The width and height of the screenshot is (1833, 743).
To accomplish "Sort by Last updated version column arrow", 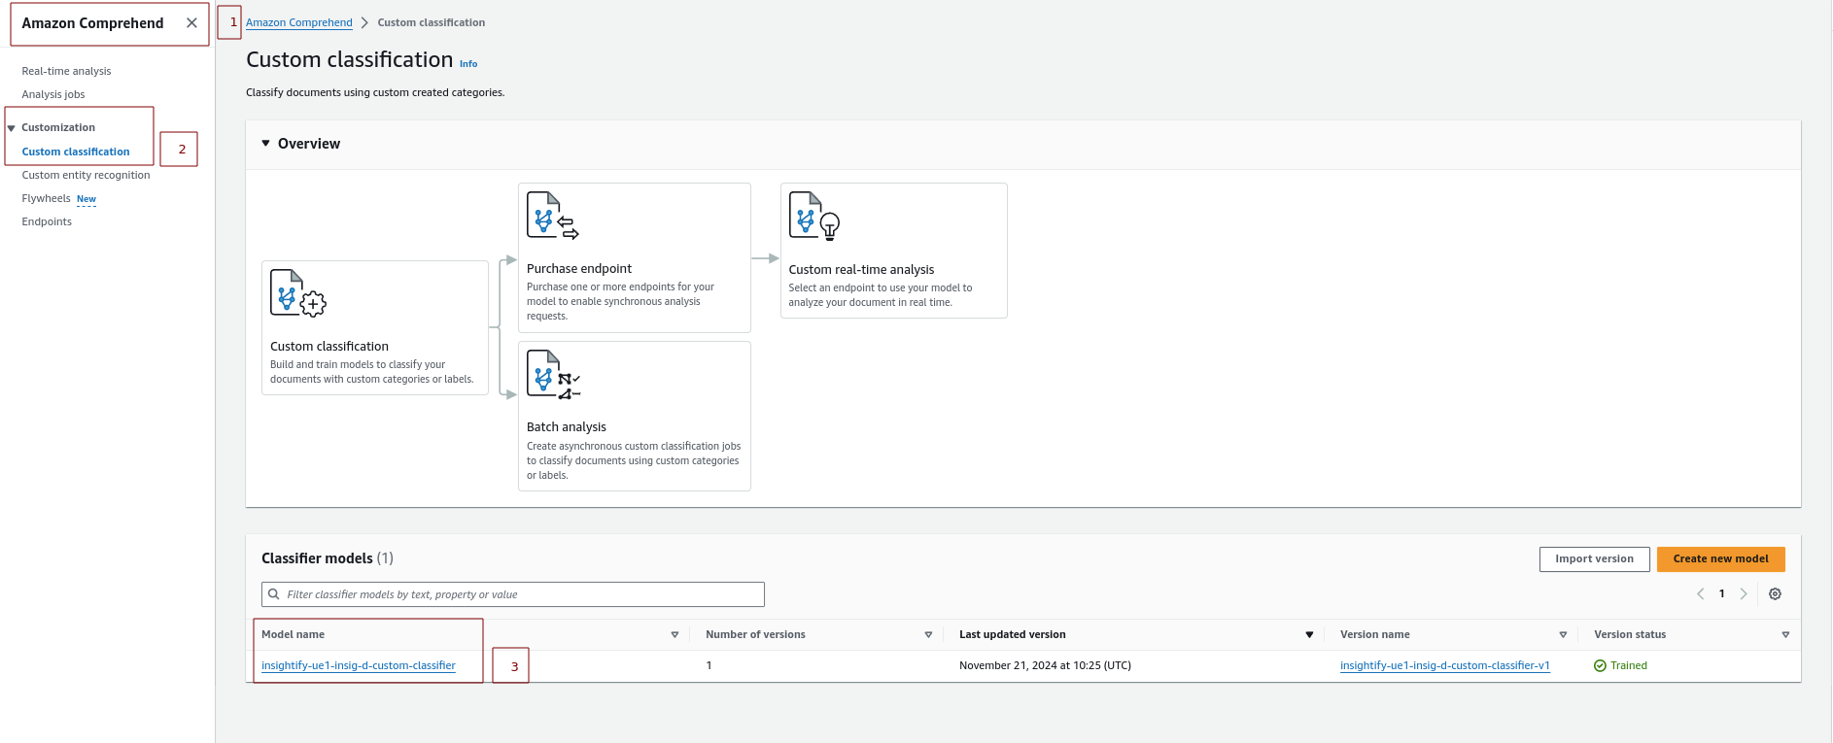I will point(1309,635).
